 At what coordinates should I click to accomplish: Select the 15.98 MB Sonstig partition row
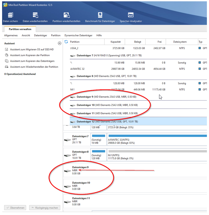(x=138, y=63)
